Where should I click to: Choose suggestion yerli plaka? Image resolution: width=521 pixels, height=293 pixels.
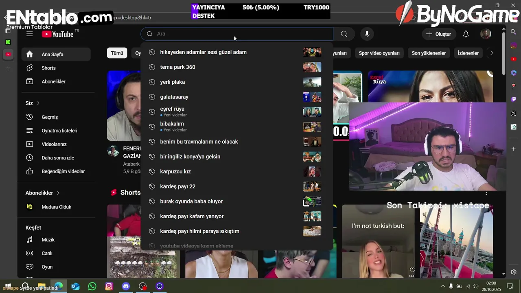(x=237, y=82)
